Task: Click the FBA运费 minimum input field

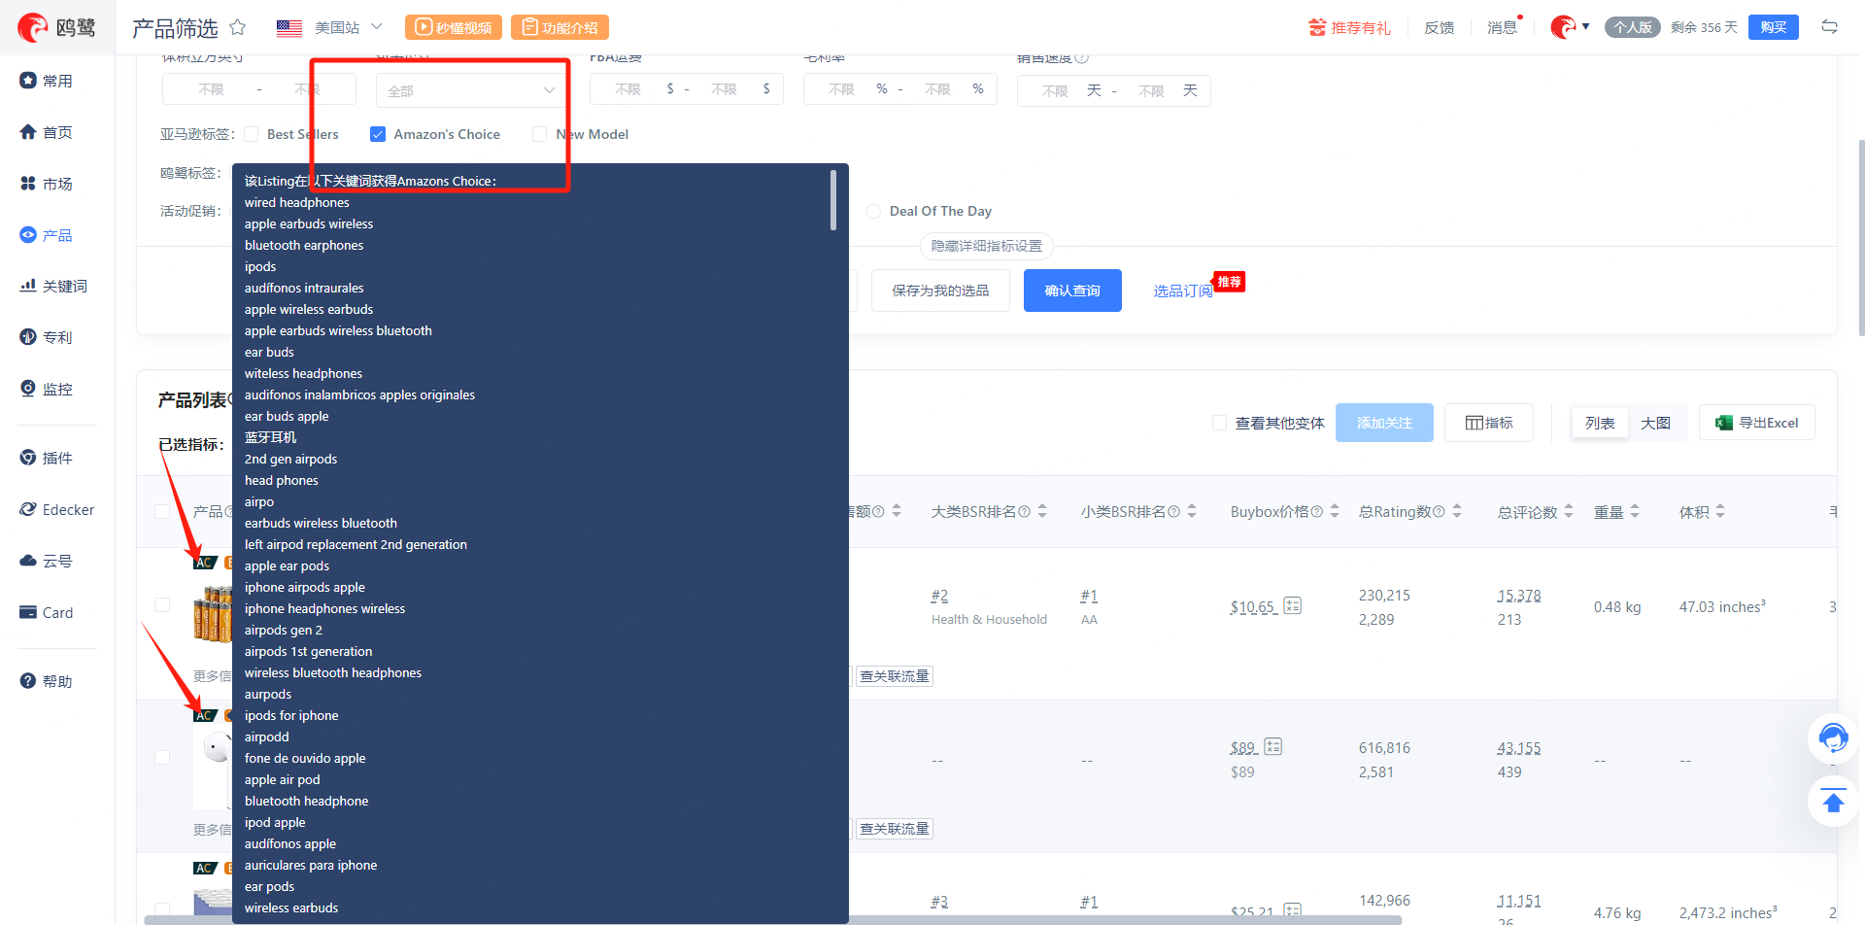Action: coord(628,88)
